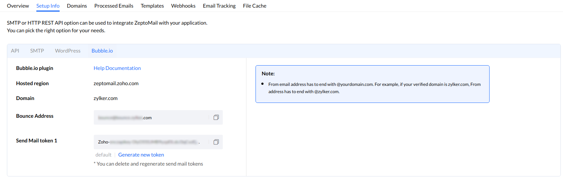Open Processed Emails tab
Image resolution: width=563 pixels, height=179 pixels.
114,6
